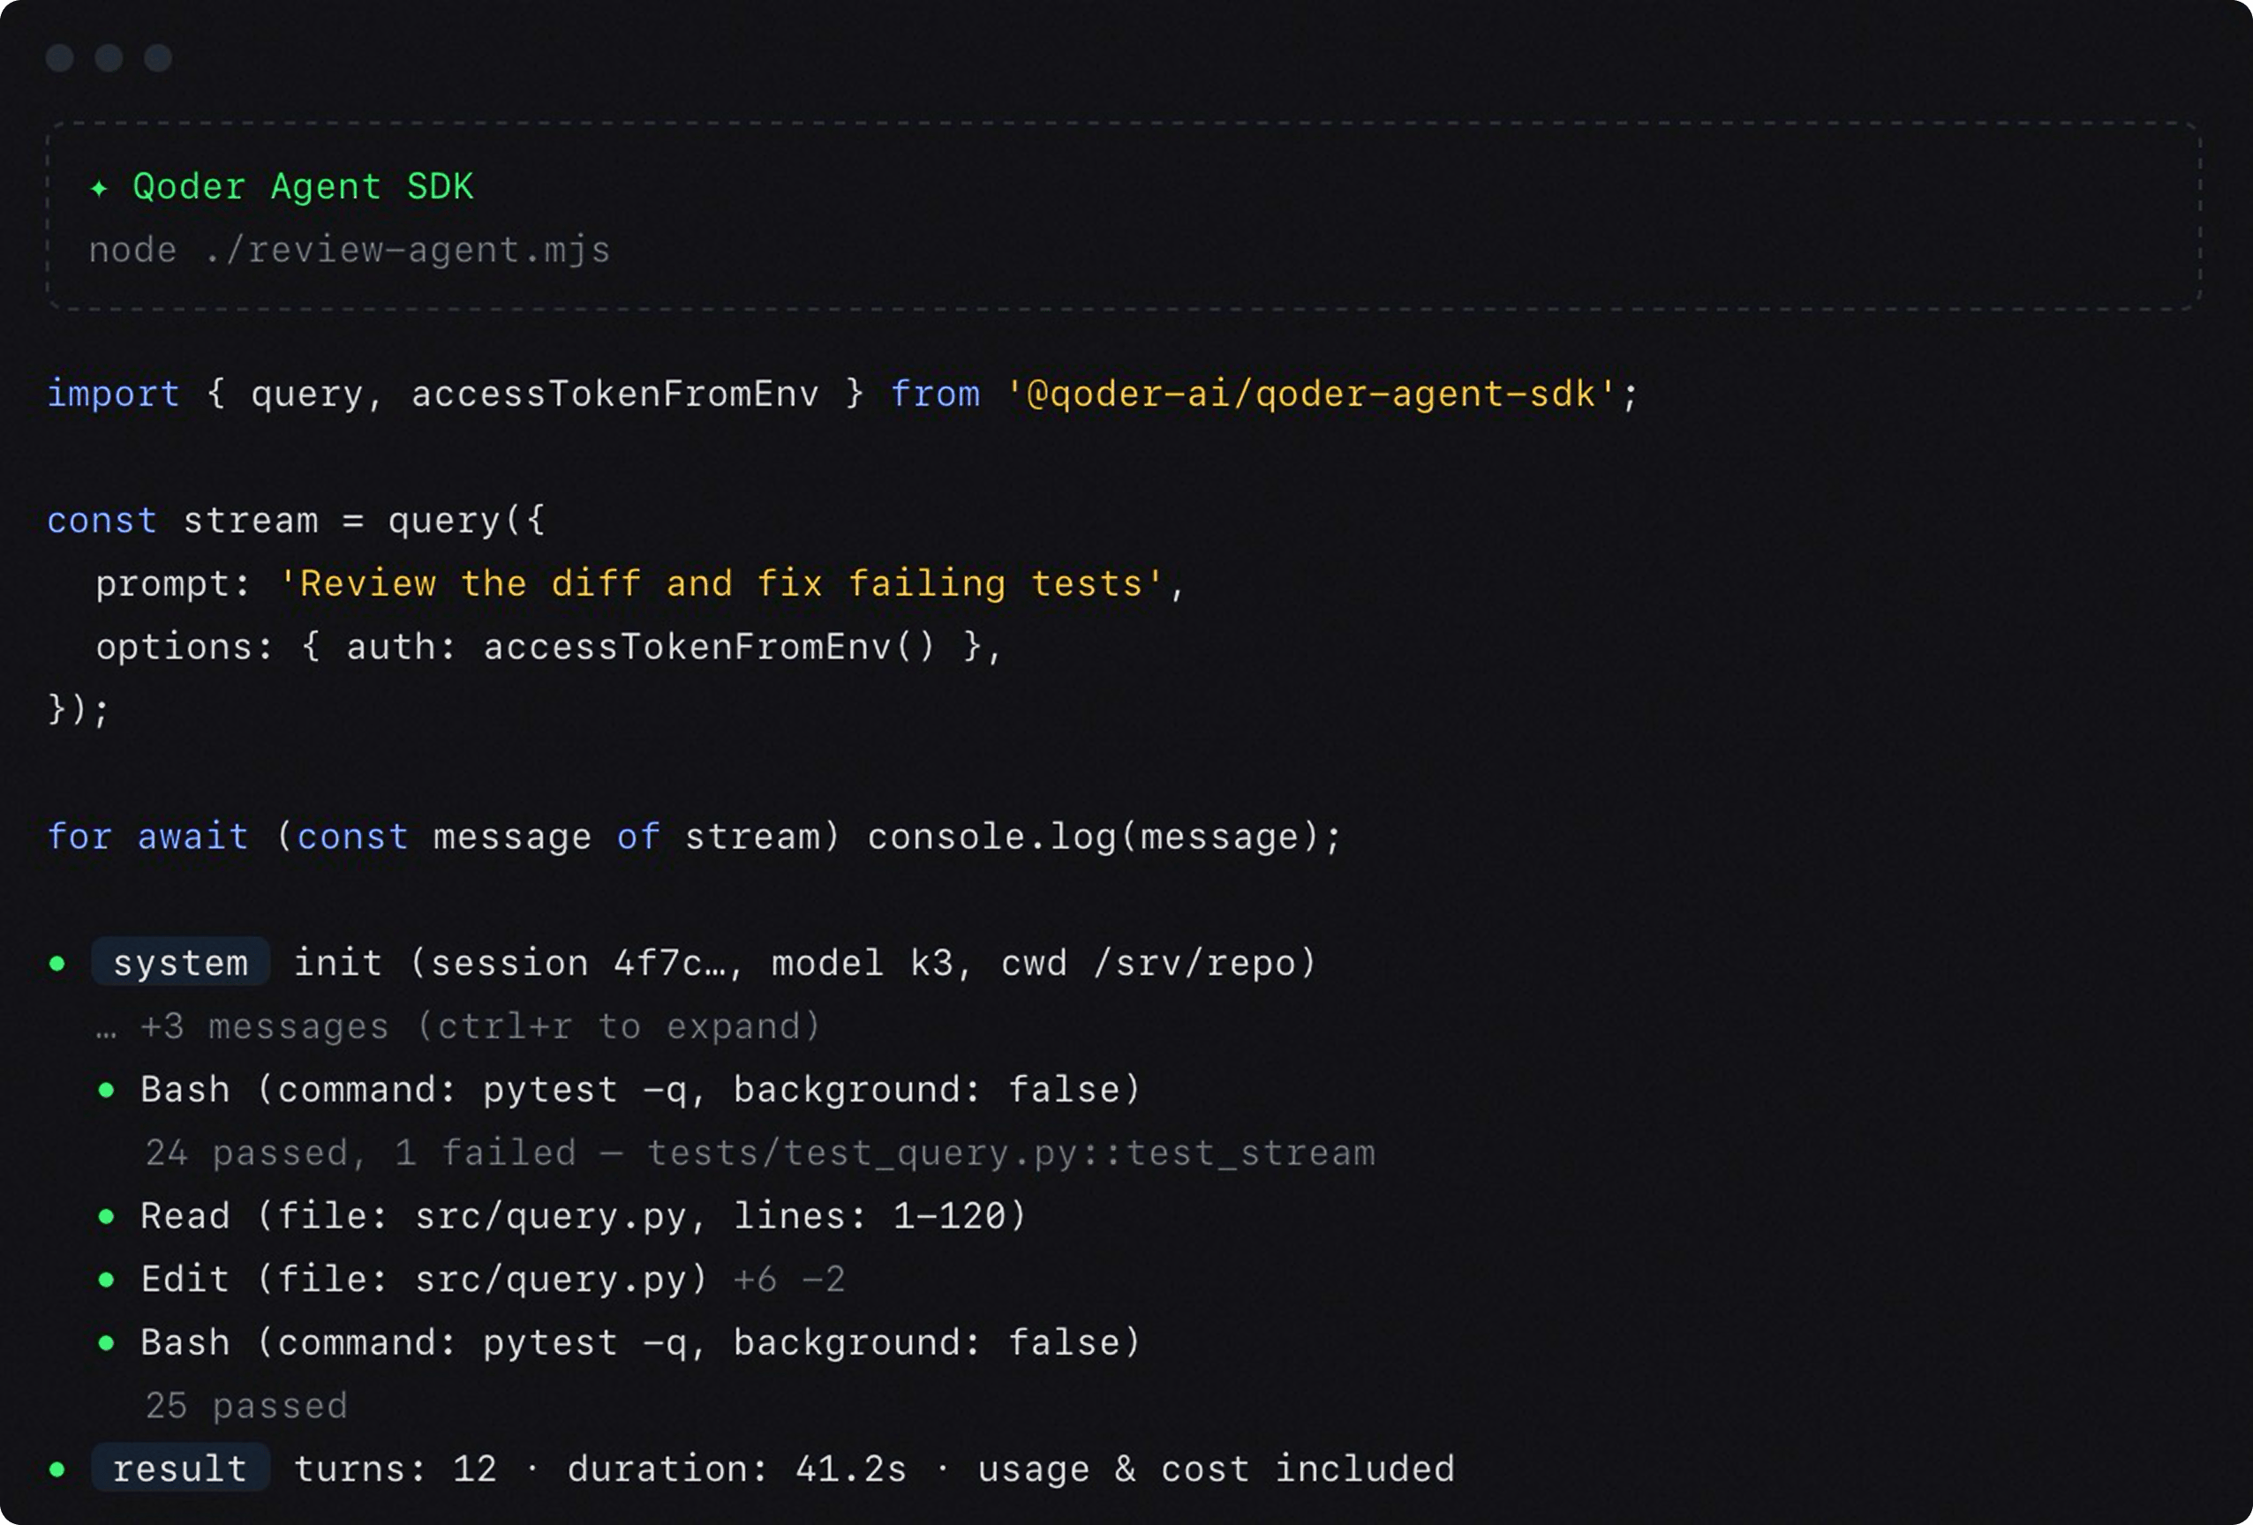Click the '@qoder-ai/qoder-agent-sdk' package string

pyautogui.click(x=1311, y=394)
